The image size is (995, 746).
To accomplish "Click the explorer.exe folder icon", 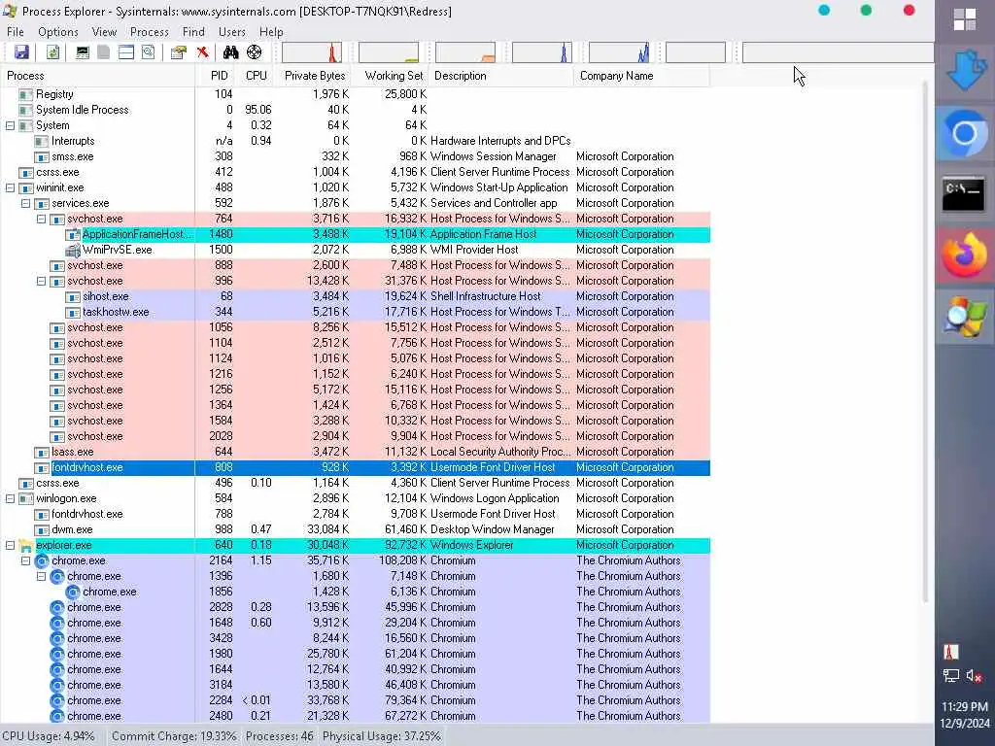I will click(x=25, y=546).
